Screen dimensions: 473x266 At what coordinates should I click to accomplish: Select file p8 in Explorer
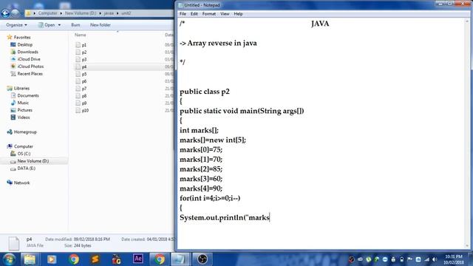click(84, 96)
